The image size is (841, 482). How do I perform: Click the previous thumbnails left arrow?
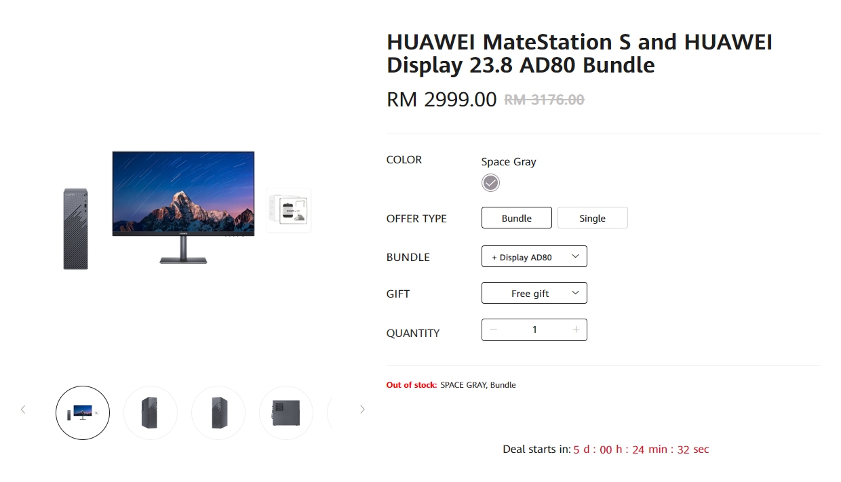click(x=23, y=409)
